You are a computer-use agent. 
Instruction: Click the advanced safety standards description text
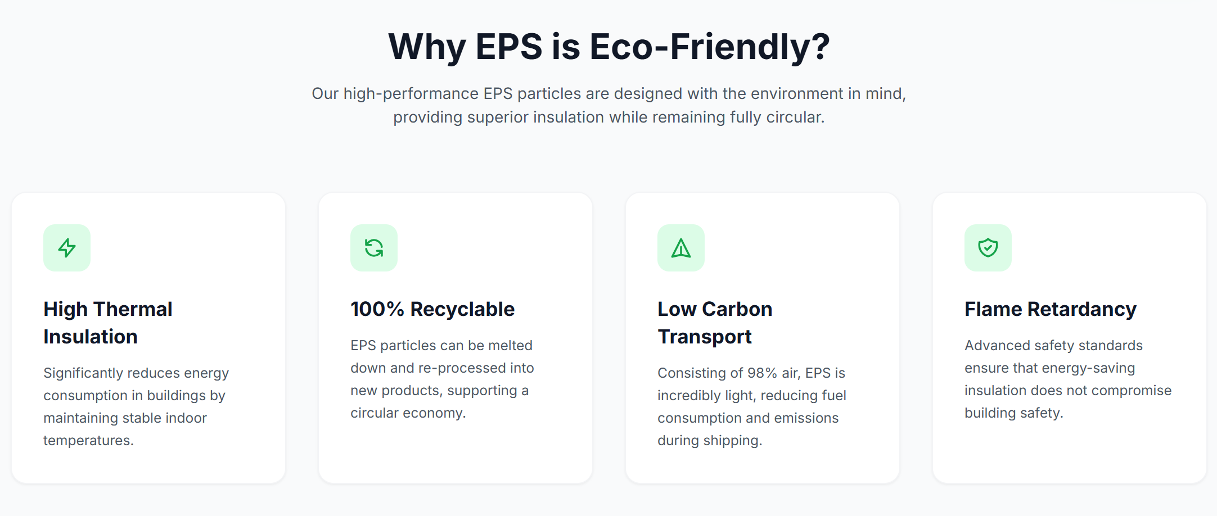point(1067,379)
